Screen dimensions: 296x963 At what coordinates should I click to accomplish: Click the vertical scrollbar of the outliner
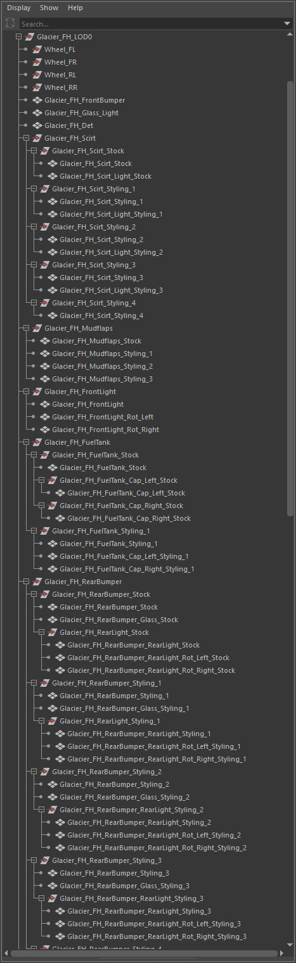[290, 298]
